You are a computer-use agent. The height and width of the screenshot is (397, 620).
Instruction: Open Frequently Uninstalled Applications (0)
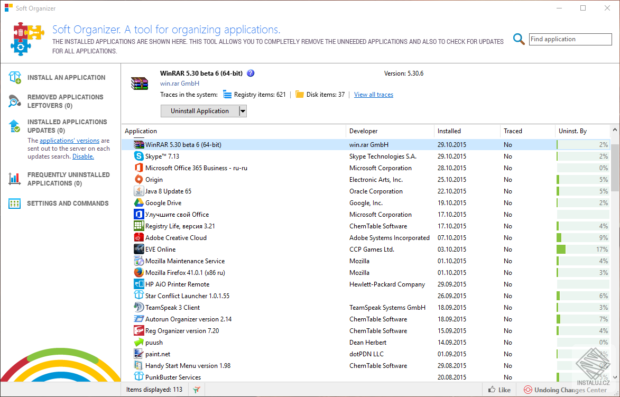tap(68, 179)
